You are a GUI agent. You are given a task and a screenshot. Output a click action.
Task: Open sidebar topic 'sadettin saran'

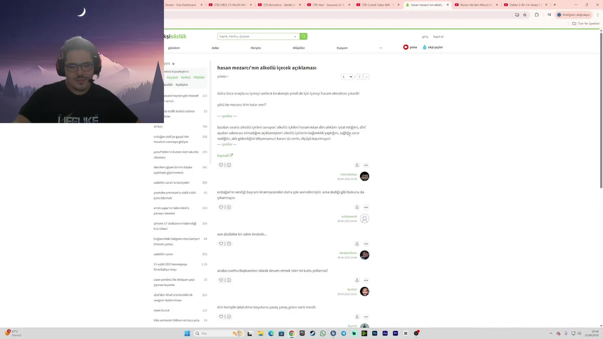(163, 254)
